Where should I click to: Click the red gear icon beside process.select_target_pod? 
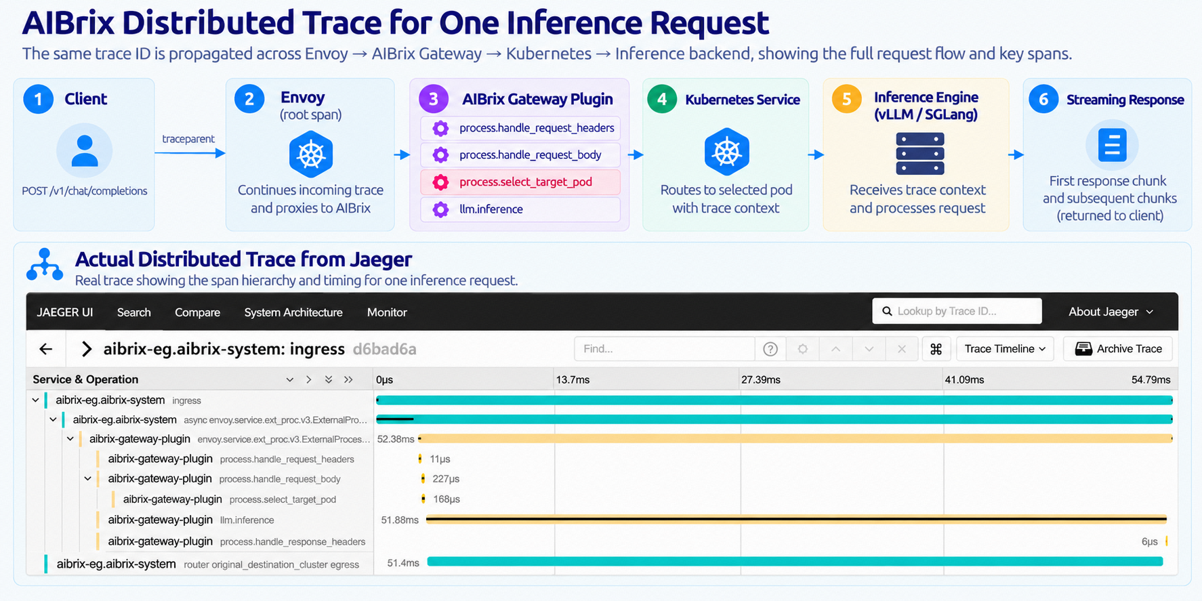pos(440,182)
